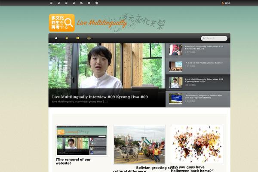Click the Bolivian parade photo thumbnail
This screenshot has width=258, height=172.
pos(139,144)
